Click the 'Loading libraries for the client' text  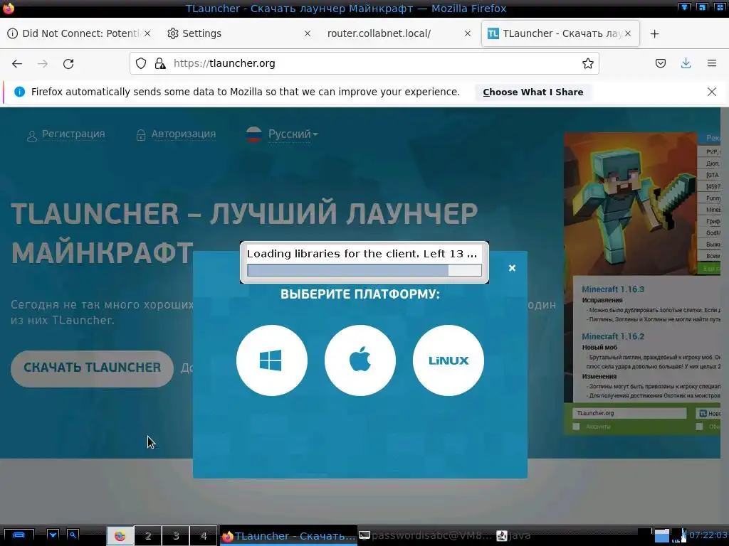click(x=362, y=254)
